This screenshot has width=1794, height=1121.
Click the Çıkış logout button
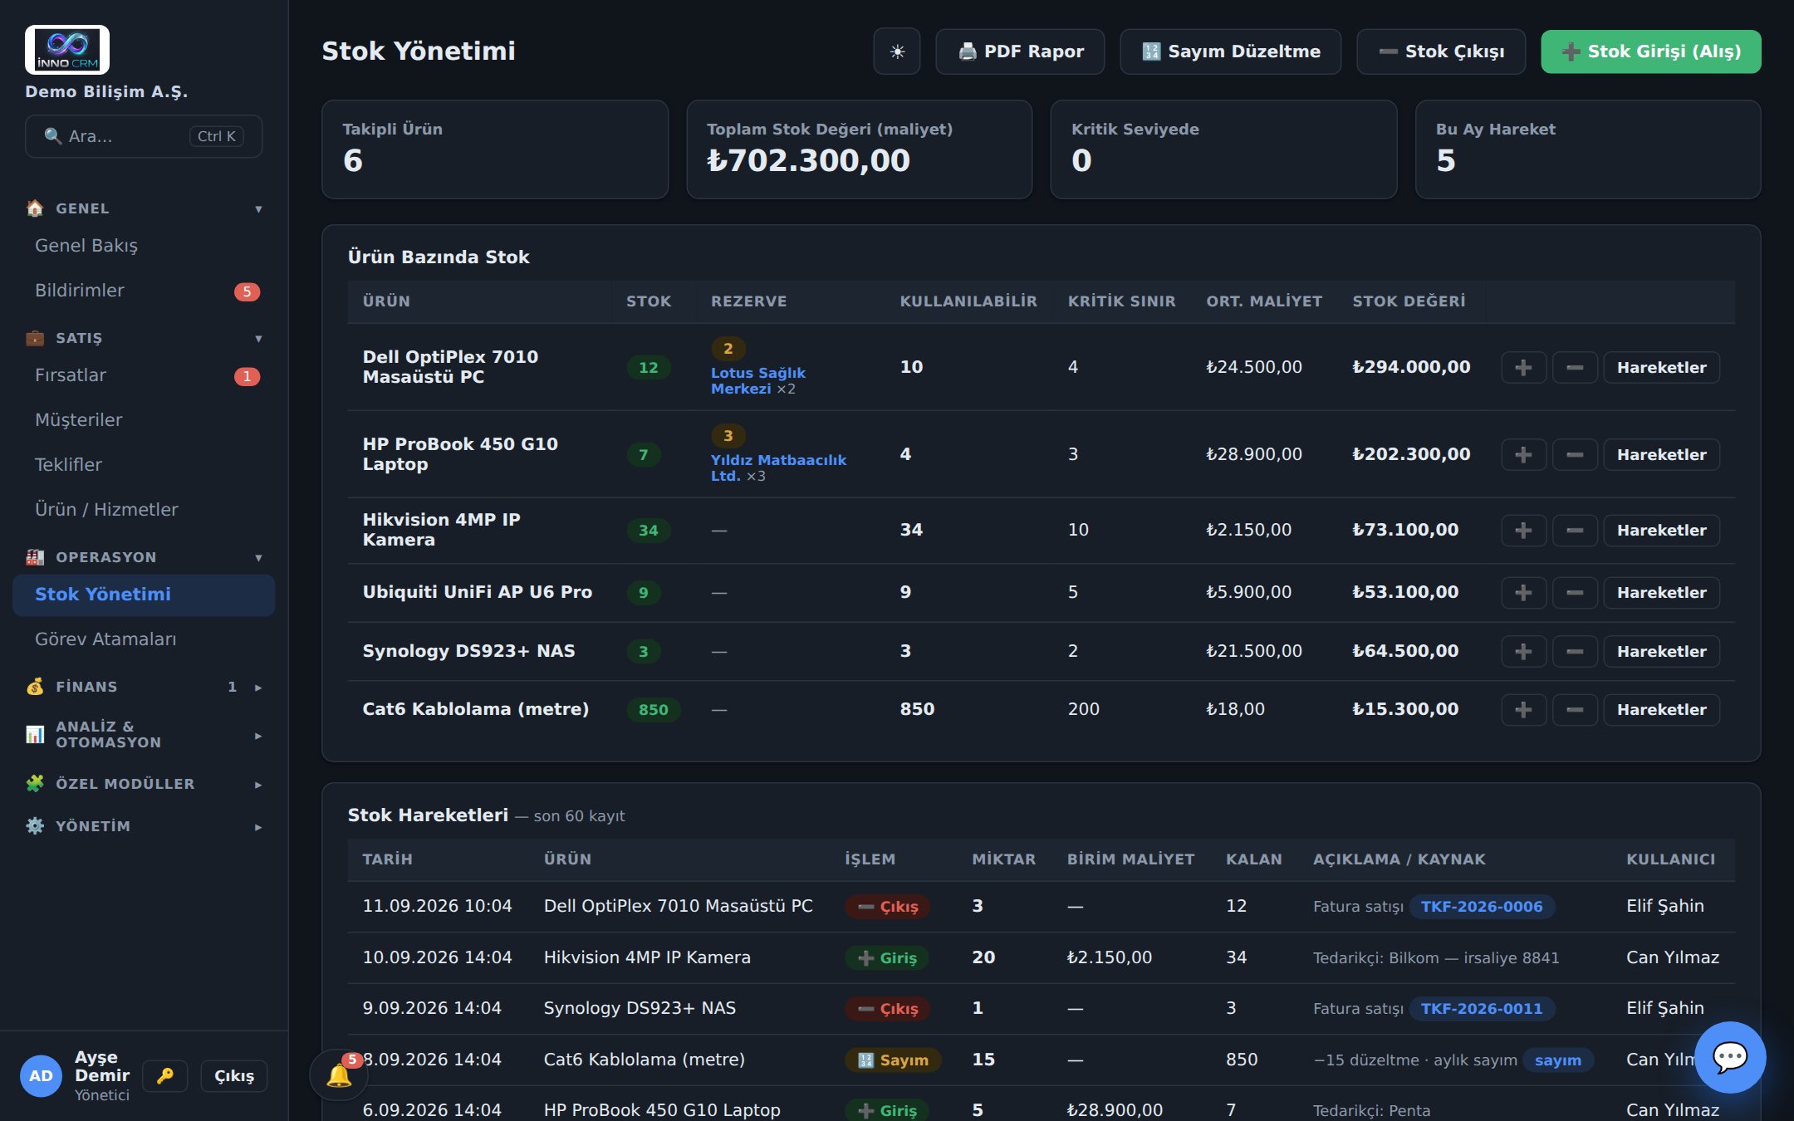coord(234,1075)
